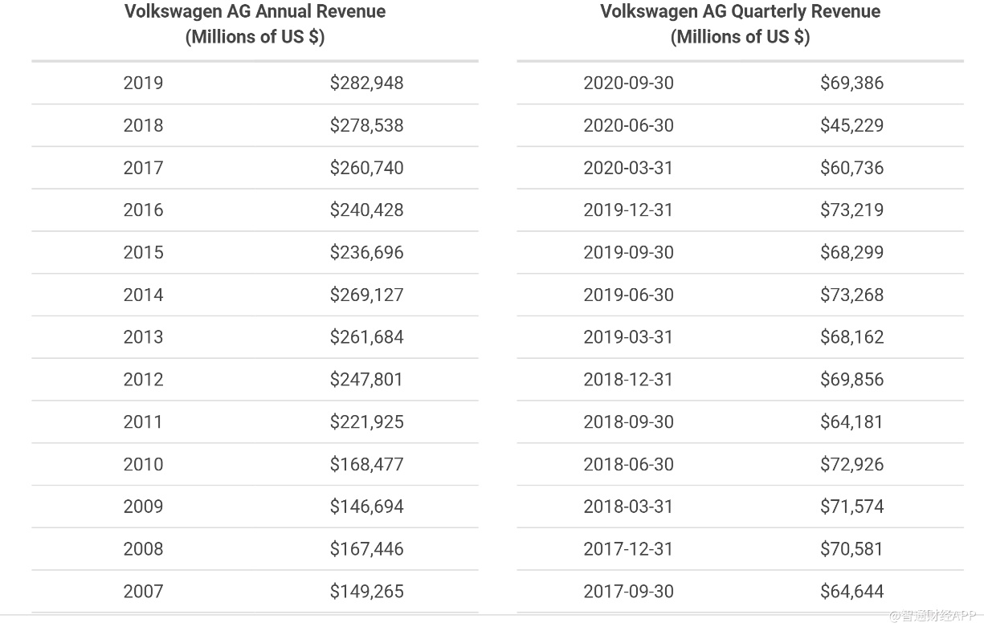Click the 2020-09-30 quarter date

[x=628, y=83]
